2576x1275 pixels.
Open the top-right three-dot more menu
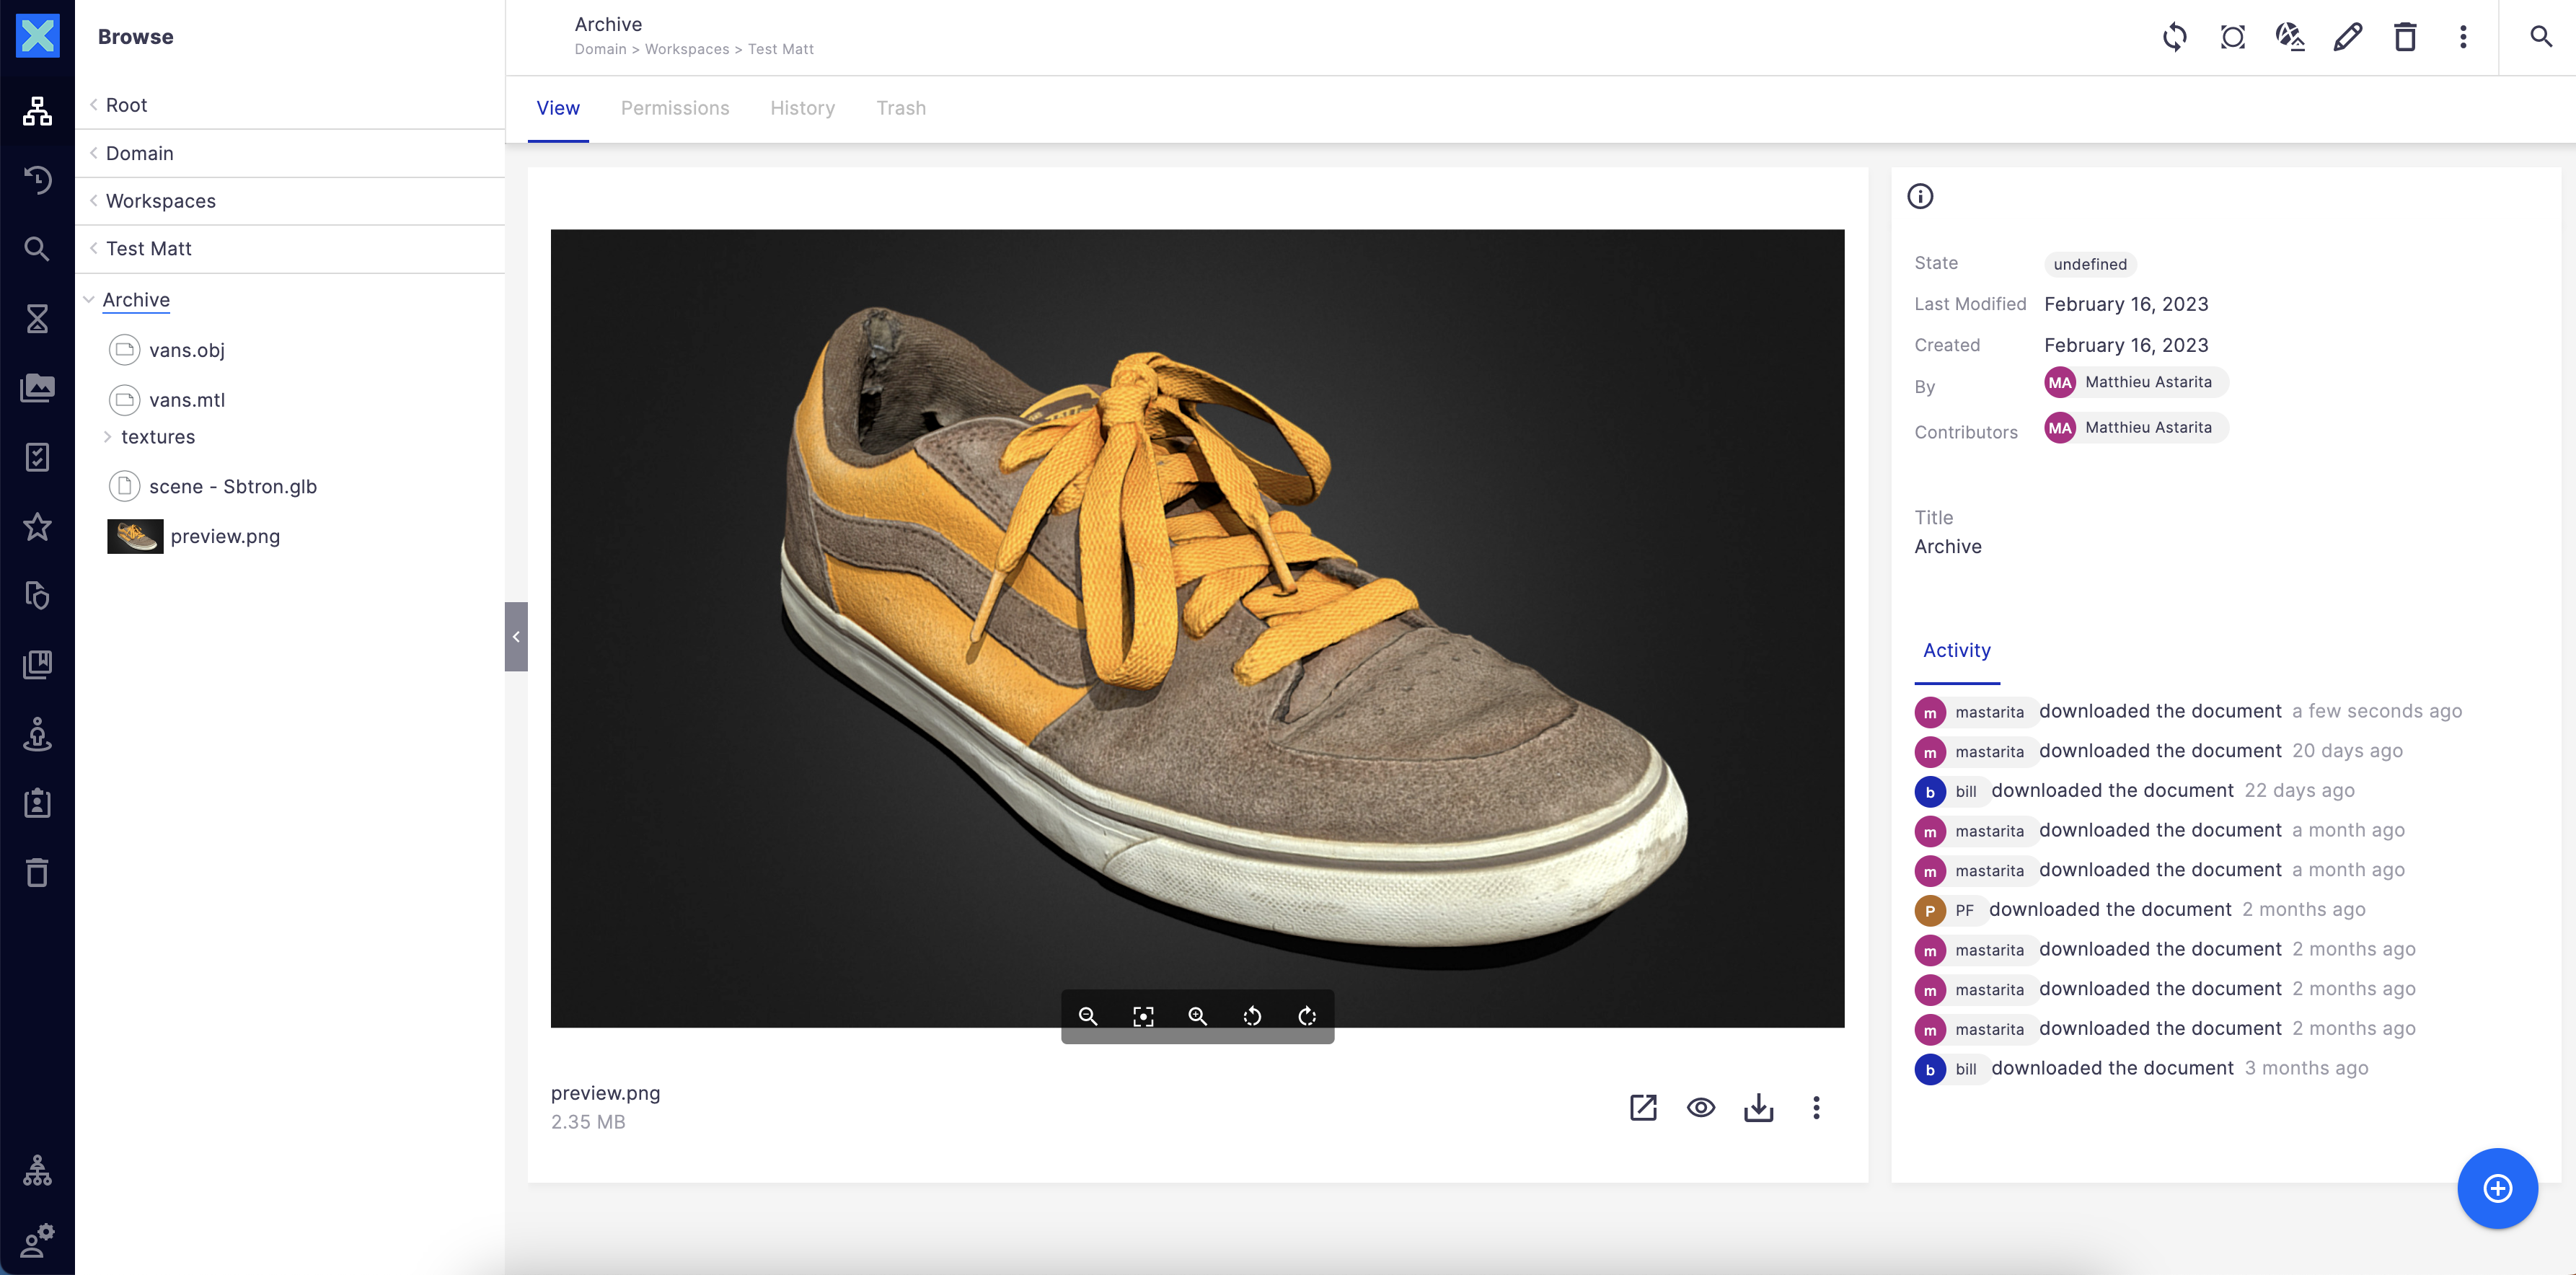pos(2463,38)
